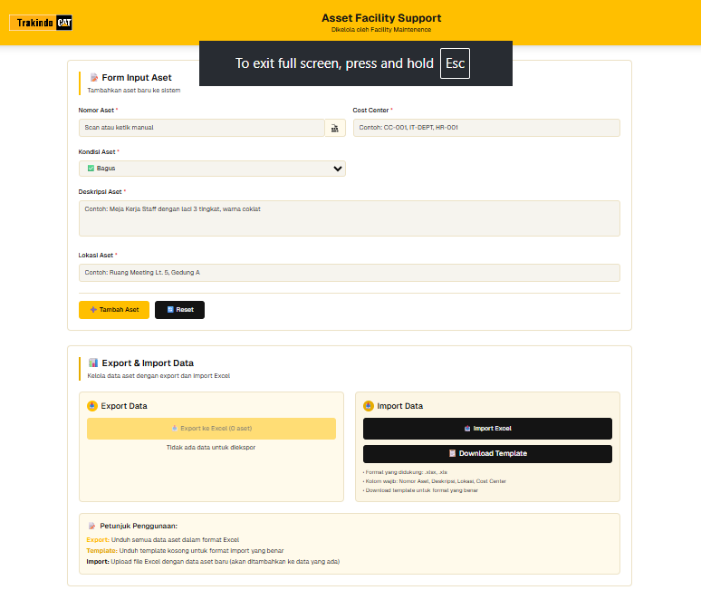Screen dimensions: 701x590
Task: Click 'Dikelola oleh Facility Maintenance' subtitle
Action: click(x=381, y=30)
